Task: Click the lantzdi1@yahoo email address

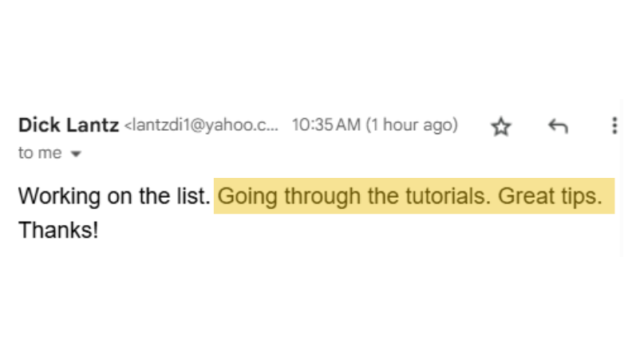Action: [203, 126]
